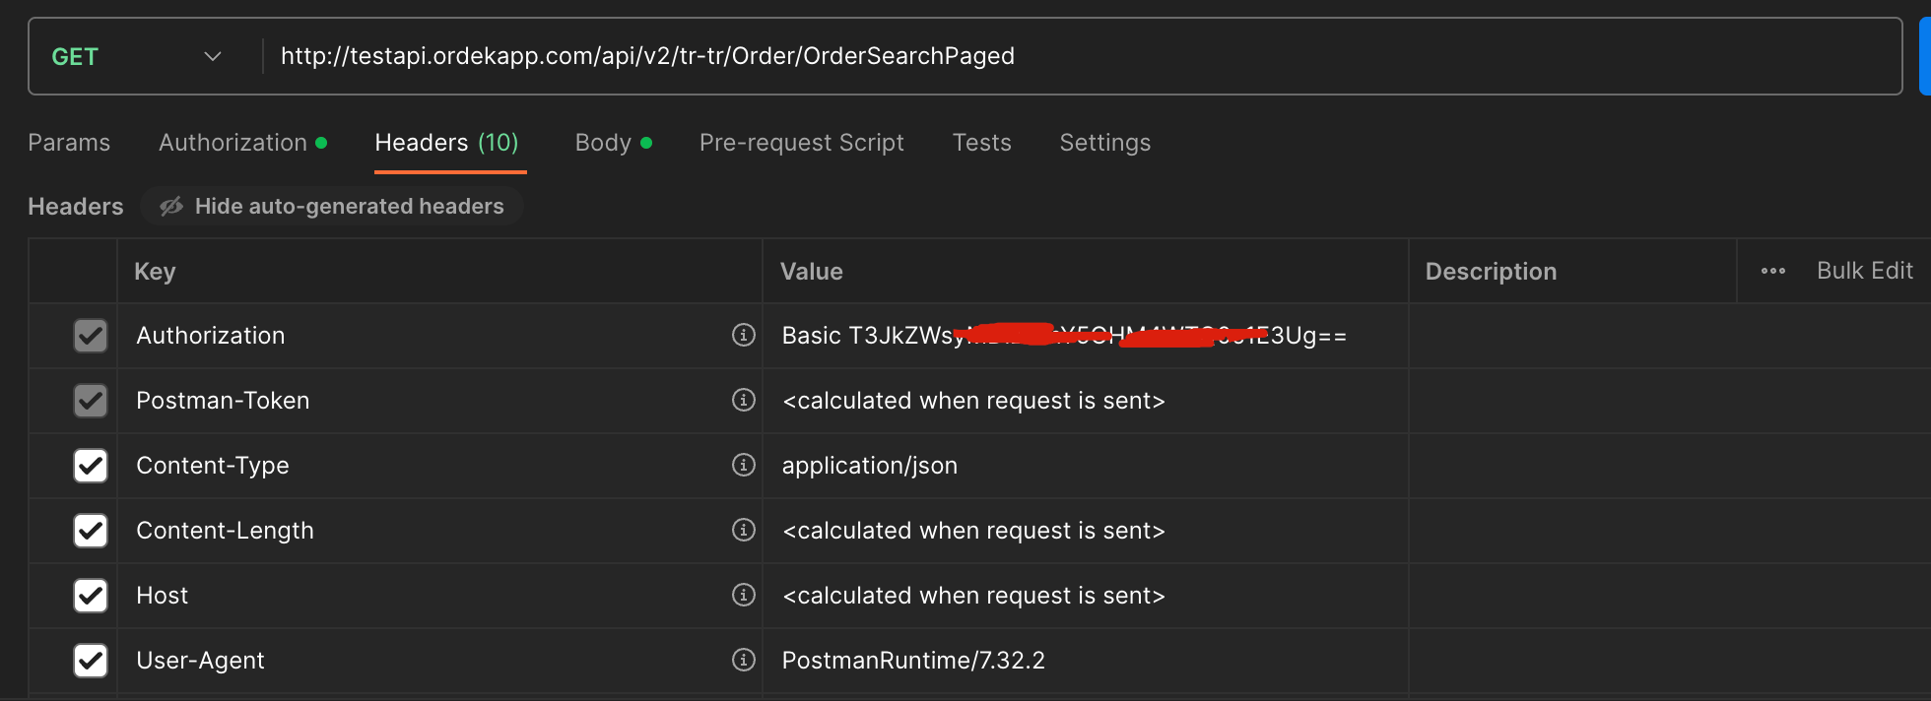The height and width of the screenshot is (701, 1931).
Task: Click info icon for Content-Type header
Action: tap(744, 465)
